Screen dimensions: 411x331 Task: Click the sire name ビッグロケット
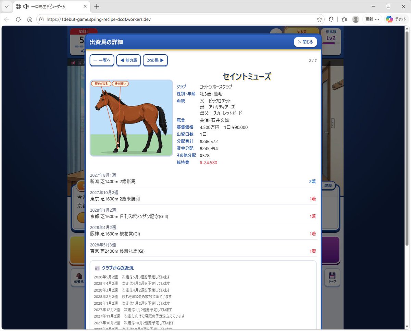point(220,101)
